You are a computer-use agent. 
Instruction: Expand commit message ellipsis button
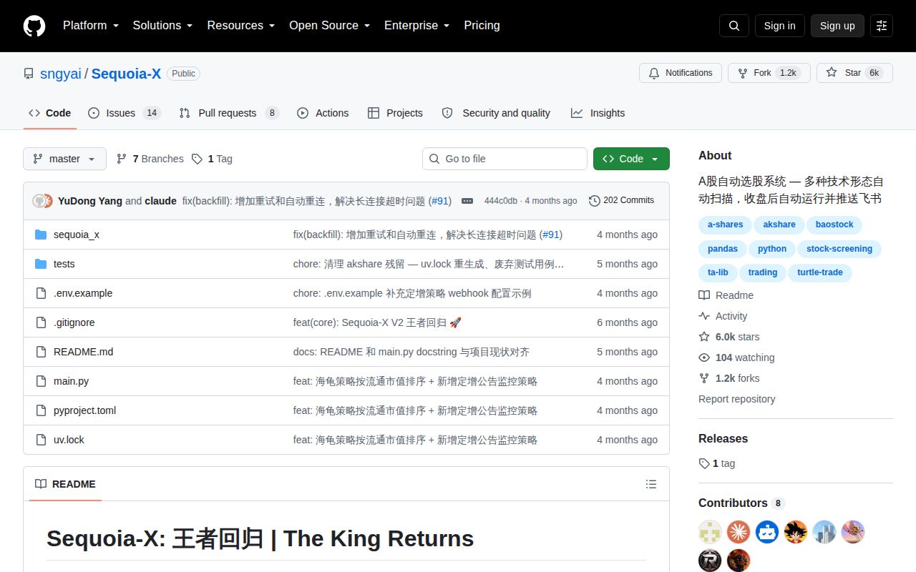[467, 201]
